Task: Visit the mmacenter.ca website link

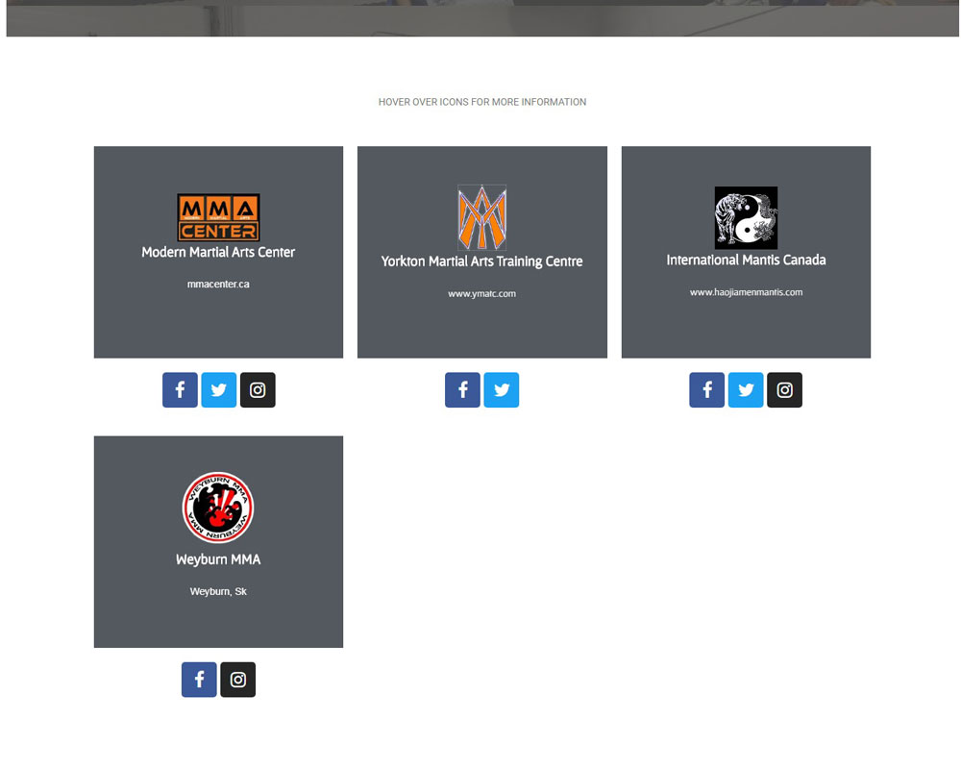Action: click(218, 284)
